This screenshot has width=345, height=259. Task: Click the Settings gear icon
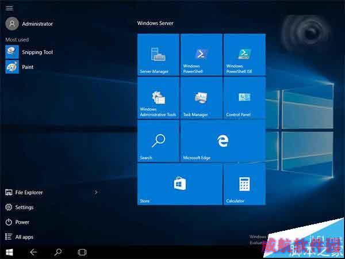[9, 207]
